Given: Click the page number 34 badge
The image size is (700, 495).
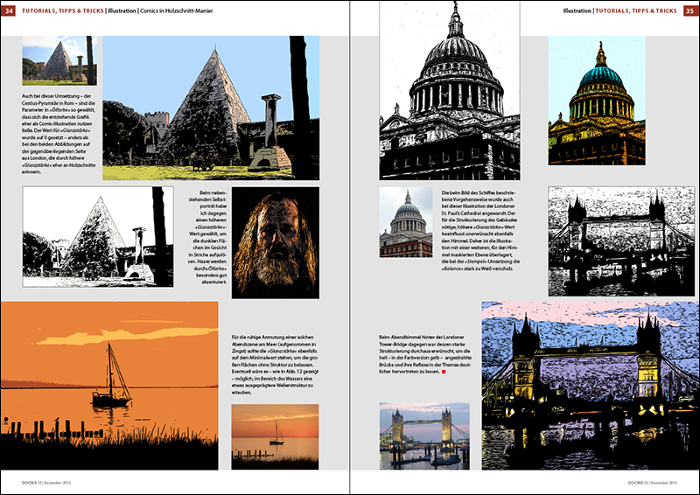Looking at the screenshot, I should (x=9, y=10).
